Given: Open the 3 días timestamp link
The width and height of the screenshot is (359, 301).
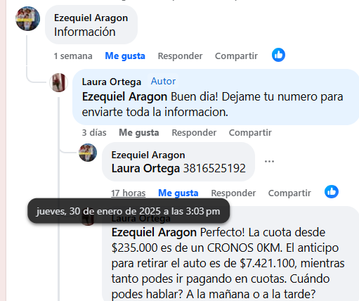Looking at the screenshot, I should pyautogui.click(x=94, y=133).
